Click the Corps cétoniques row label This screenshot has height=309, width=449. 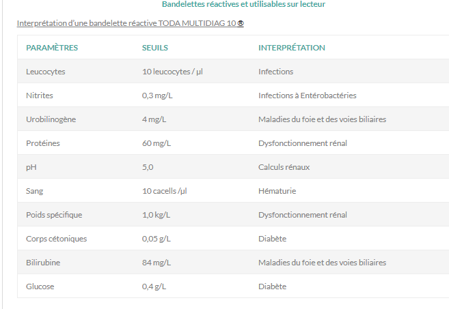click(57, 239)
